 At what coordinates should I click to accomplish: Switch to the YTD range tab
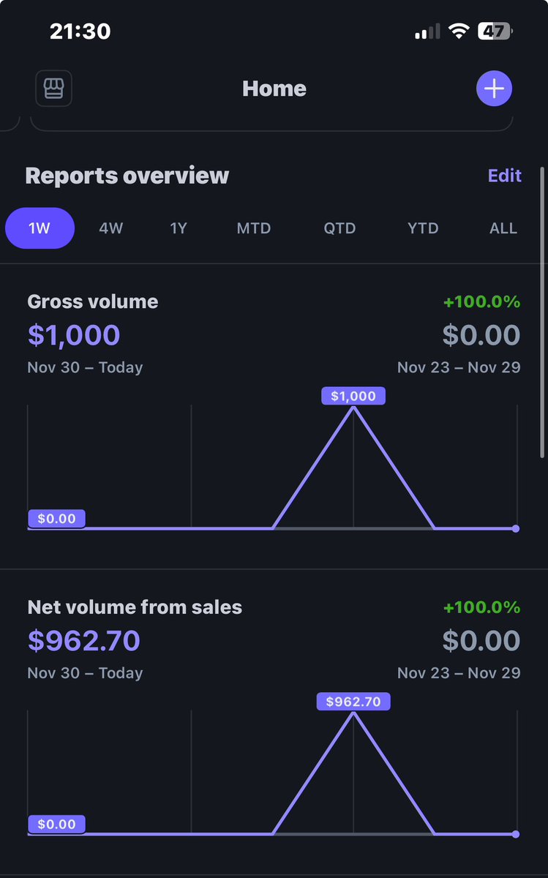click(423, 228)
